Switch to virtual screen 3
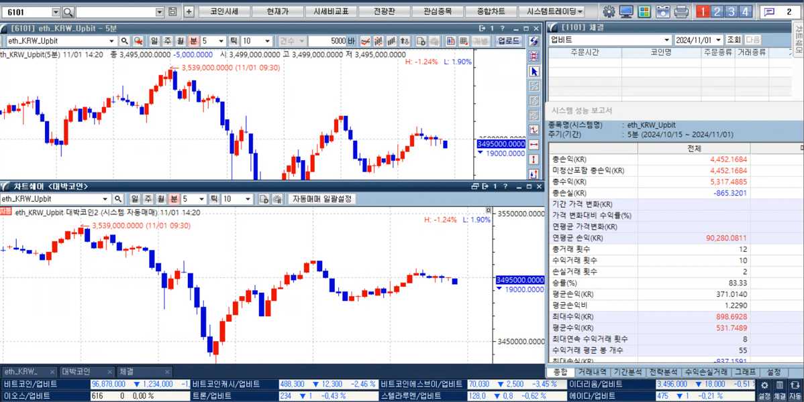Viewport: 804px width, 402px height. click(x=731, y=12)
